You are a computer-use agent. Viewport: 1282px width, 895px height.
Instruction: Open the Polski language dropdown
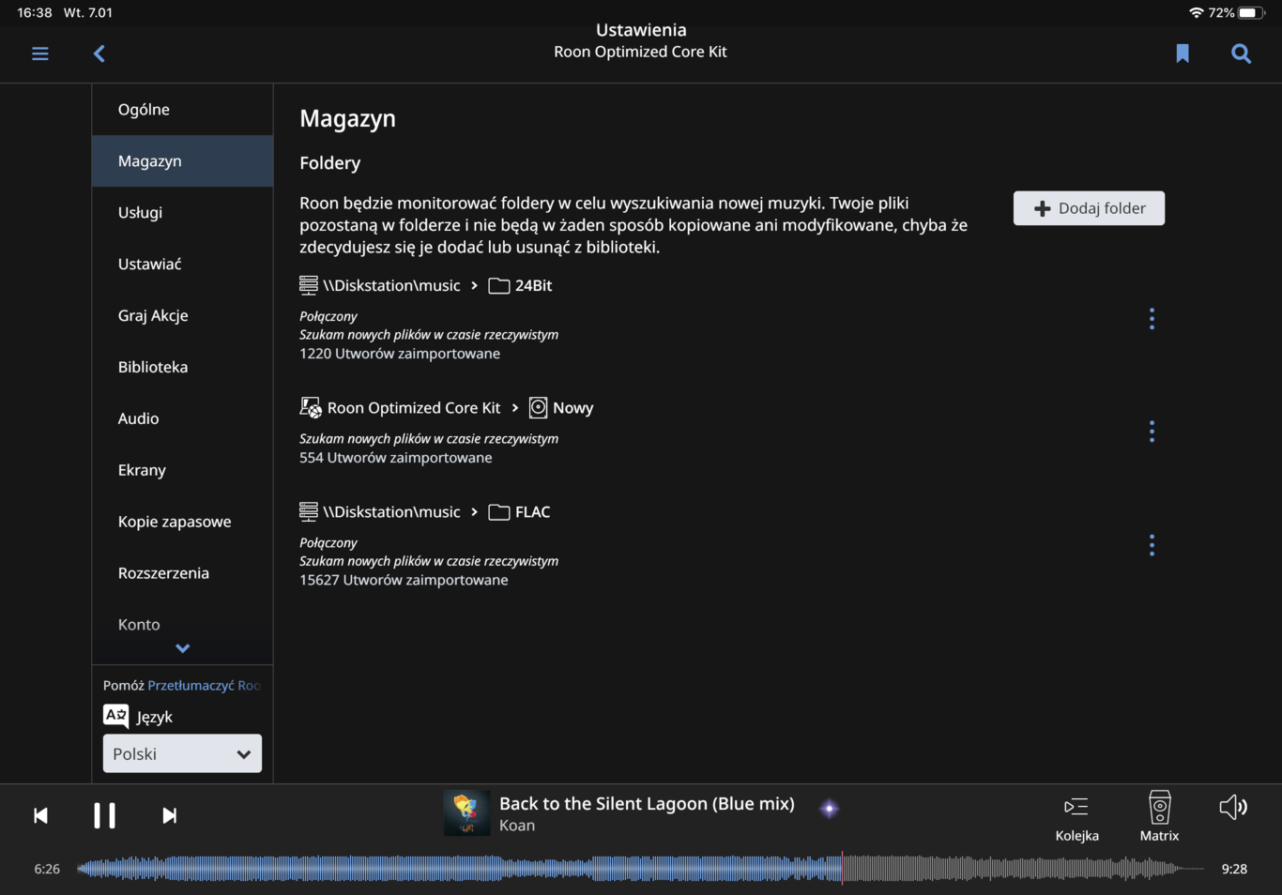(182, 754)
